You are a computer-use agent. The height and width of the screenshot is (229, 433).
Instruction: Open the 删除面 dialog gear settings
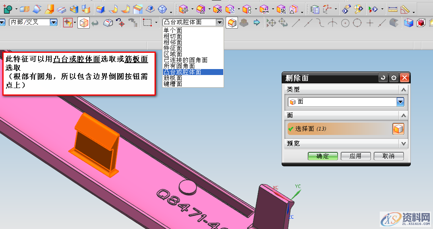(394, 78)
